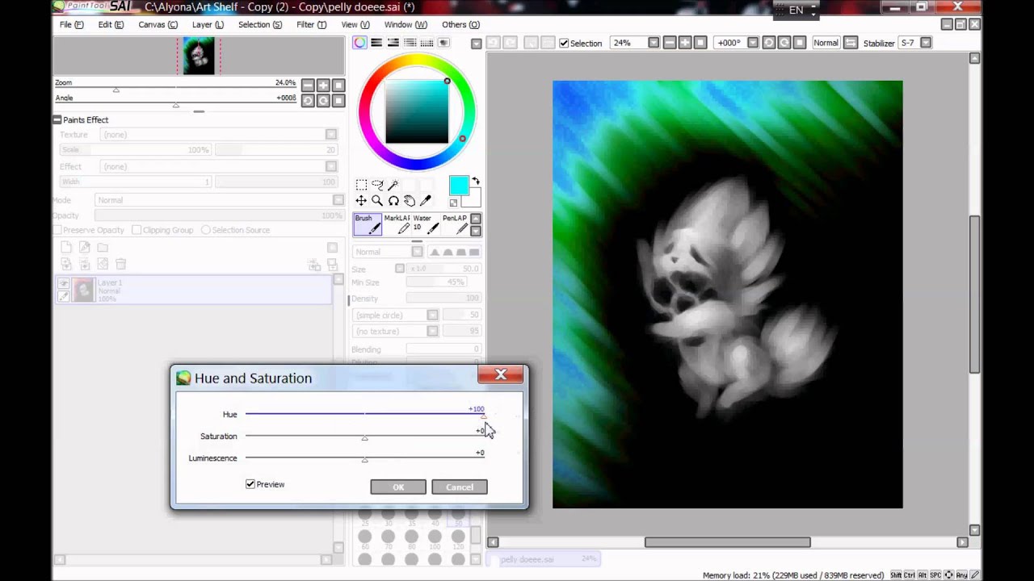Image resolution: width=1034 pixels, height=581 pixels.
Task: Open the File menu
Action: click(x=71, y=24)
